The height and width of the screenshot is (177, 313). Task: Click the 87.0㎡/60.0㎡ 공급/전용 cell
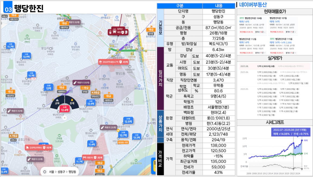tap(218, 28)
